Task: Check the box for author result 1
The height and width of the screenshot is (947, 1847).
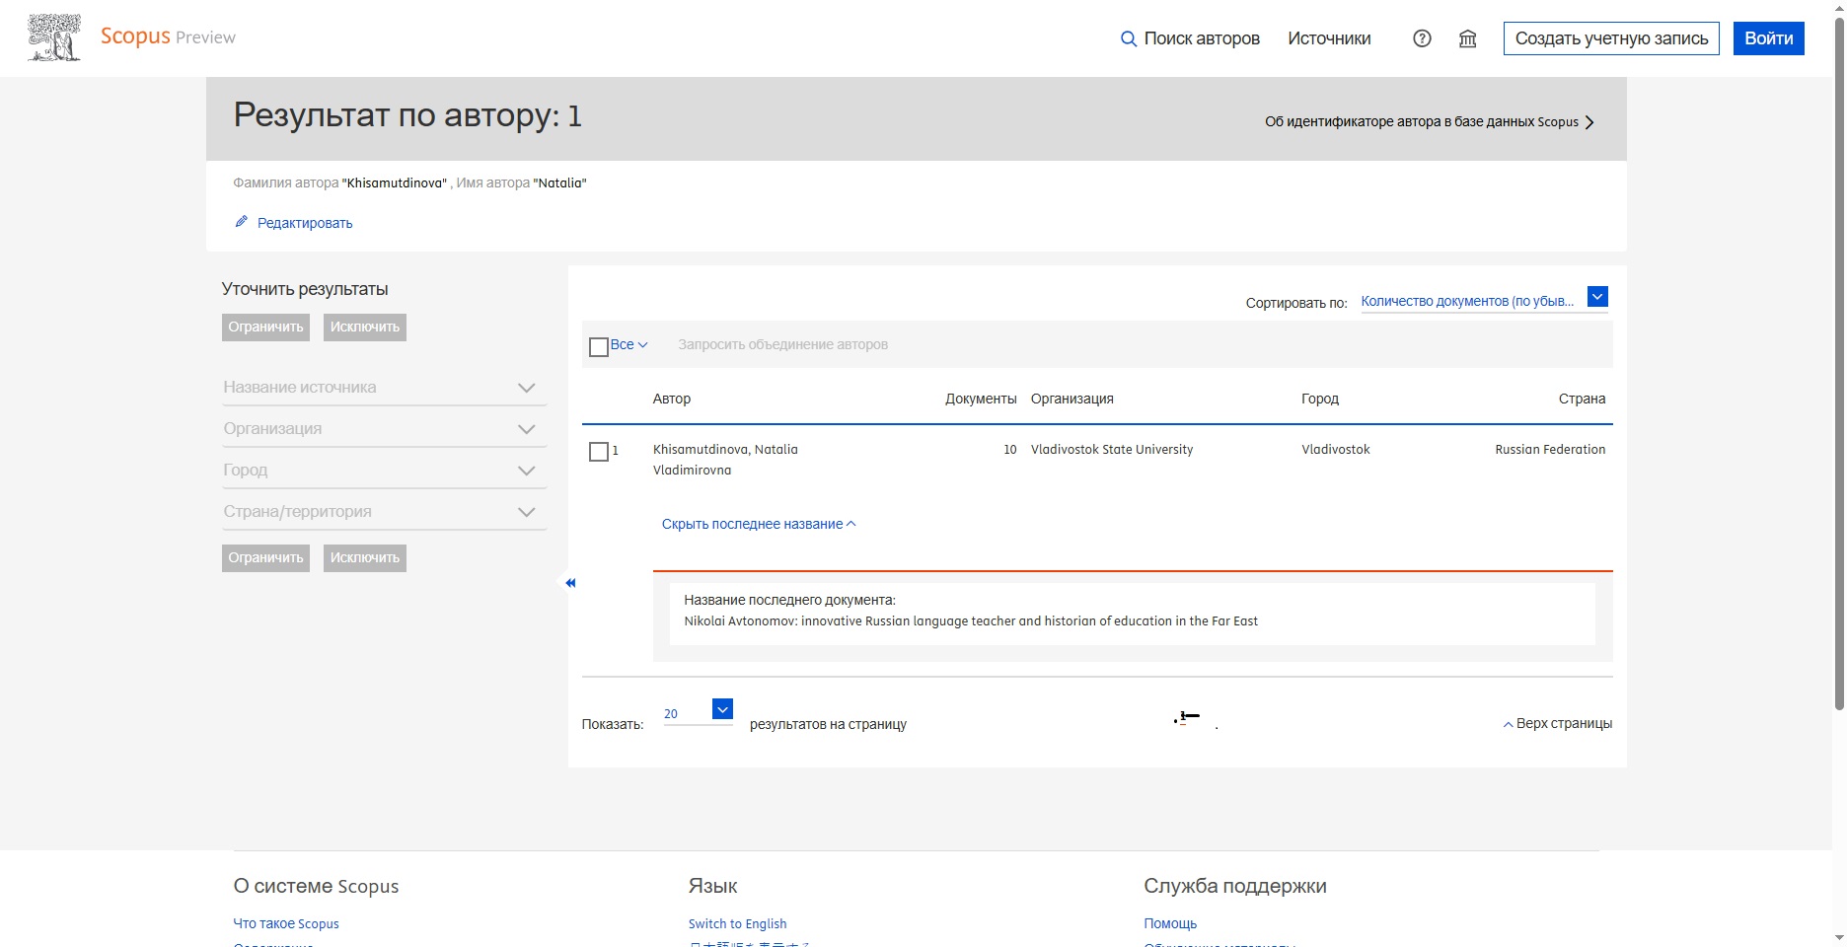Action: point(598,452)
